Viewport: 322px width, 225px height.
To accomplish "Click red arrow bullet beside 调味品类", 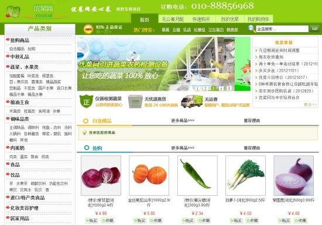I will [8, 118].
